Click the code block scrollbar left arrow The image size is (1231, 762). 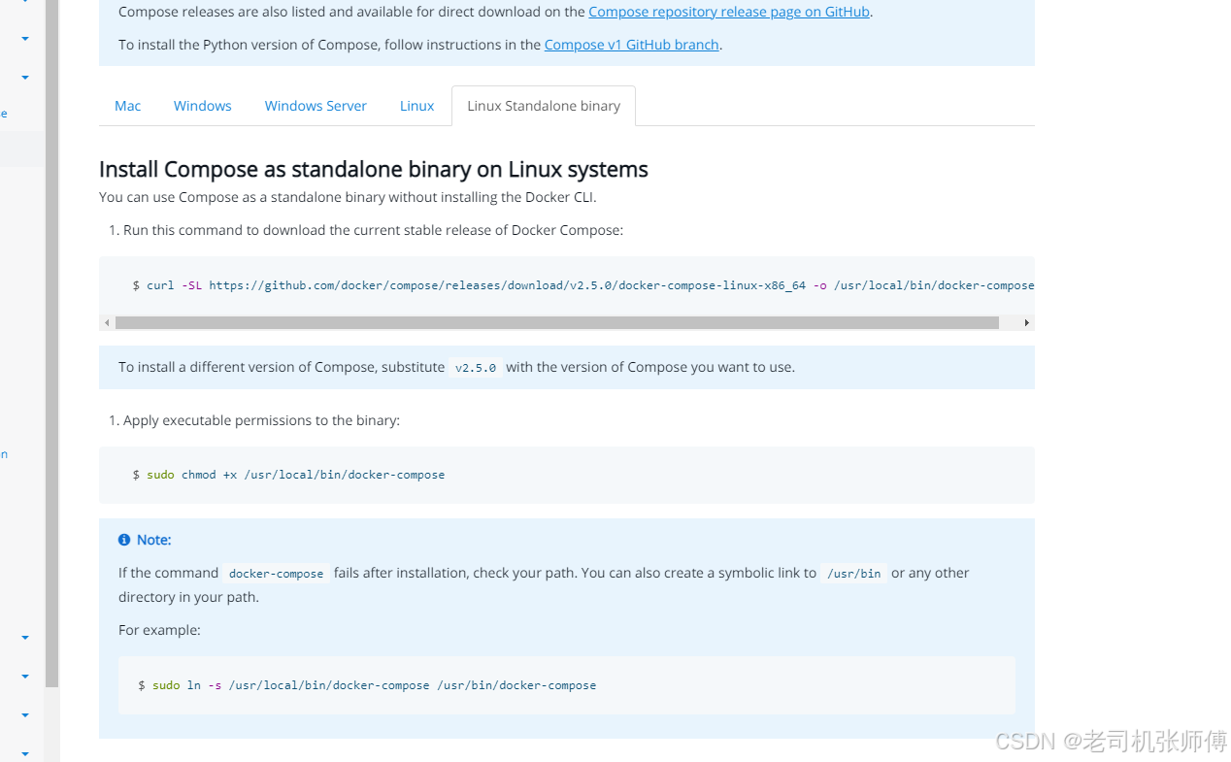106,322
